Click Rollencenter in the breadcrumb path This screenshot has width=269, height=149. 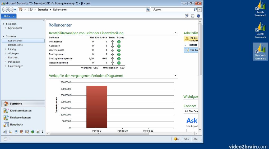click(60, 10)
